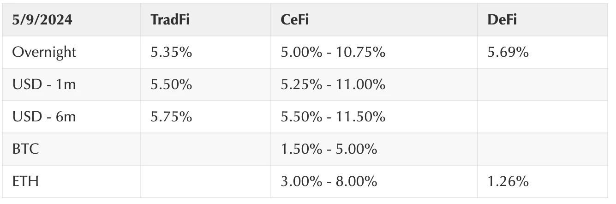Click the ETH CeFi range 3.00% - 8.00%

[329, 181]
